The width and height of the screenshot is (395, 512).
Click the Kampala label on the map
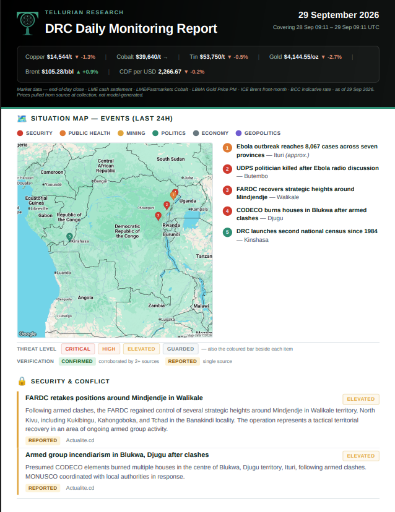pos(199,209)
